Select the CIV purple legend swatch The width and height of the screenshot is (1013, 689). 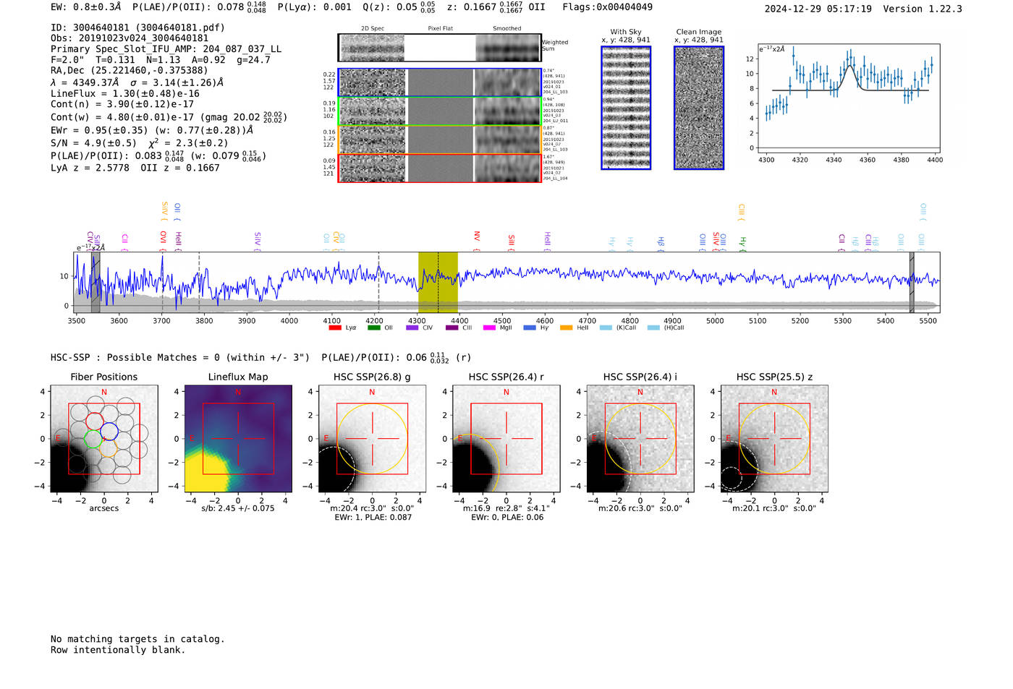click(x=412, y=328)
